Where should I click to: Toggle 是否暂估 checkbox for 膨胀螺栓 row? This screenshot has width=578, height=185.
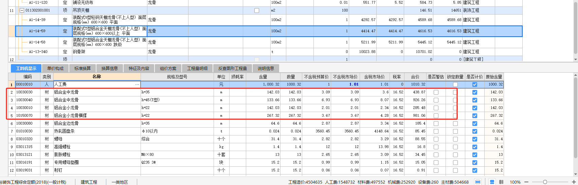click(436, 155)
